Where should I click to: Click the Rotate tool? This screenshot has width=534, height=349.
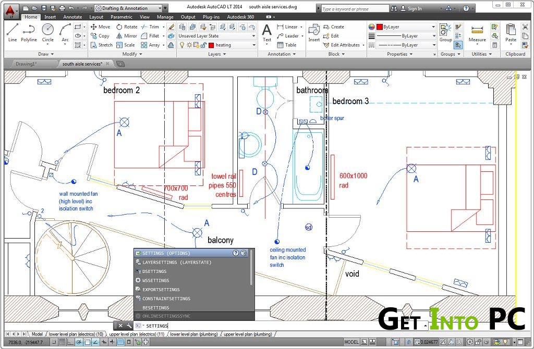point(126,27)
